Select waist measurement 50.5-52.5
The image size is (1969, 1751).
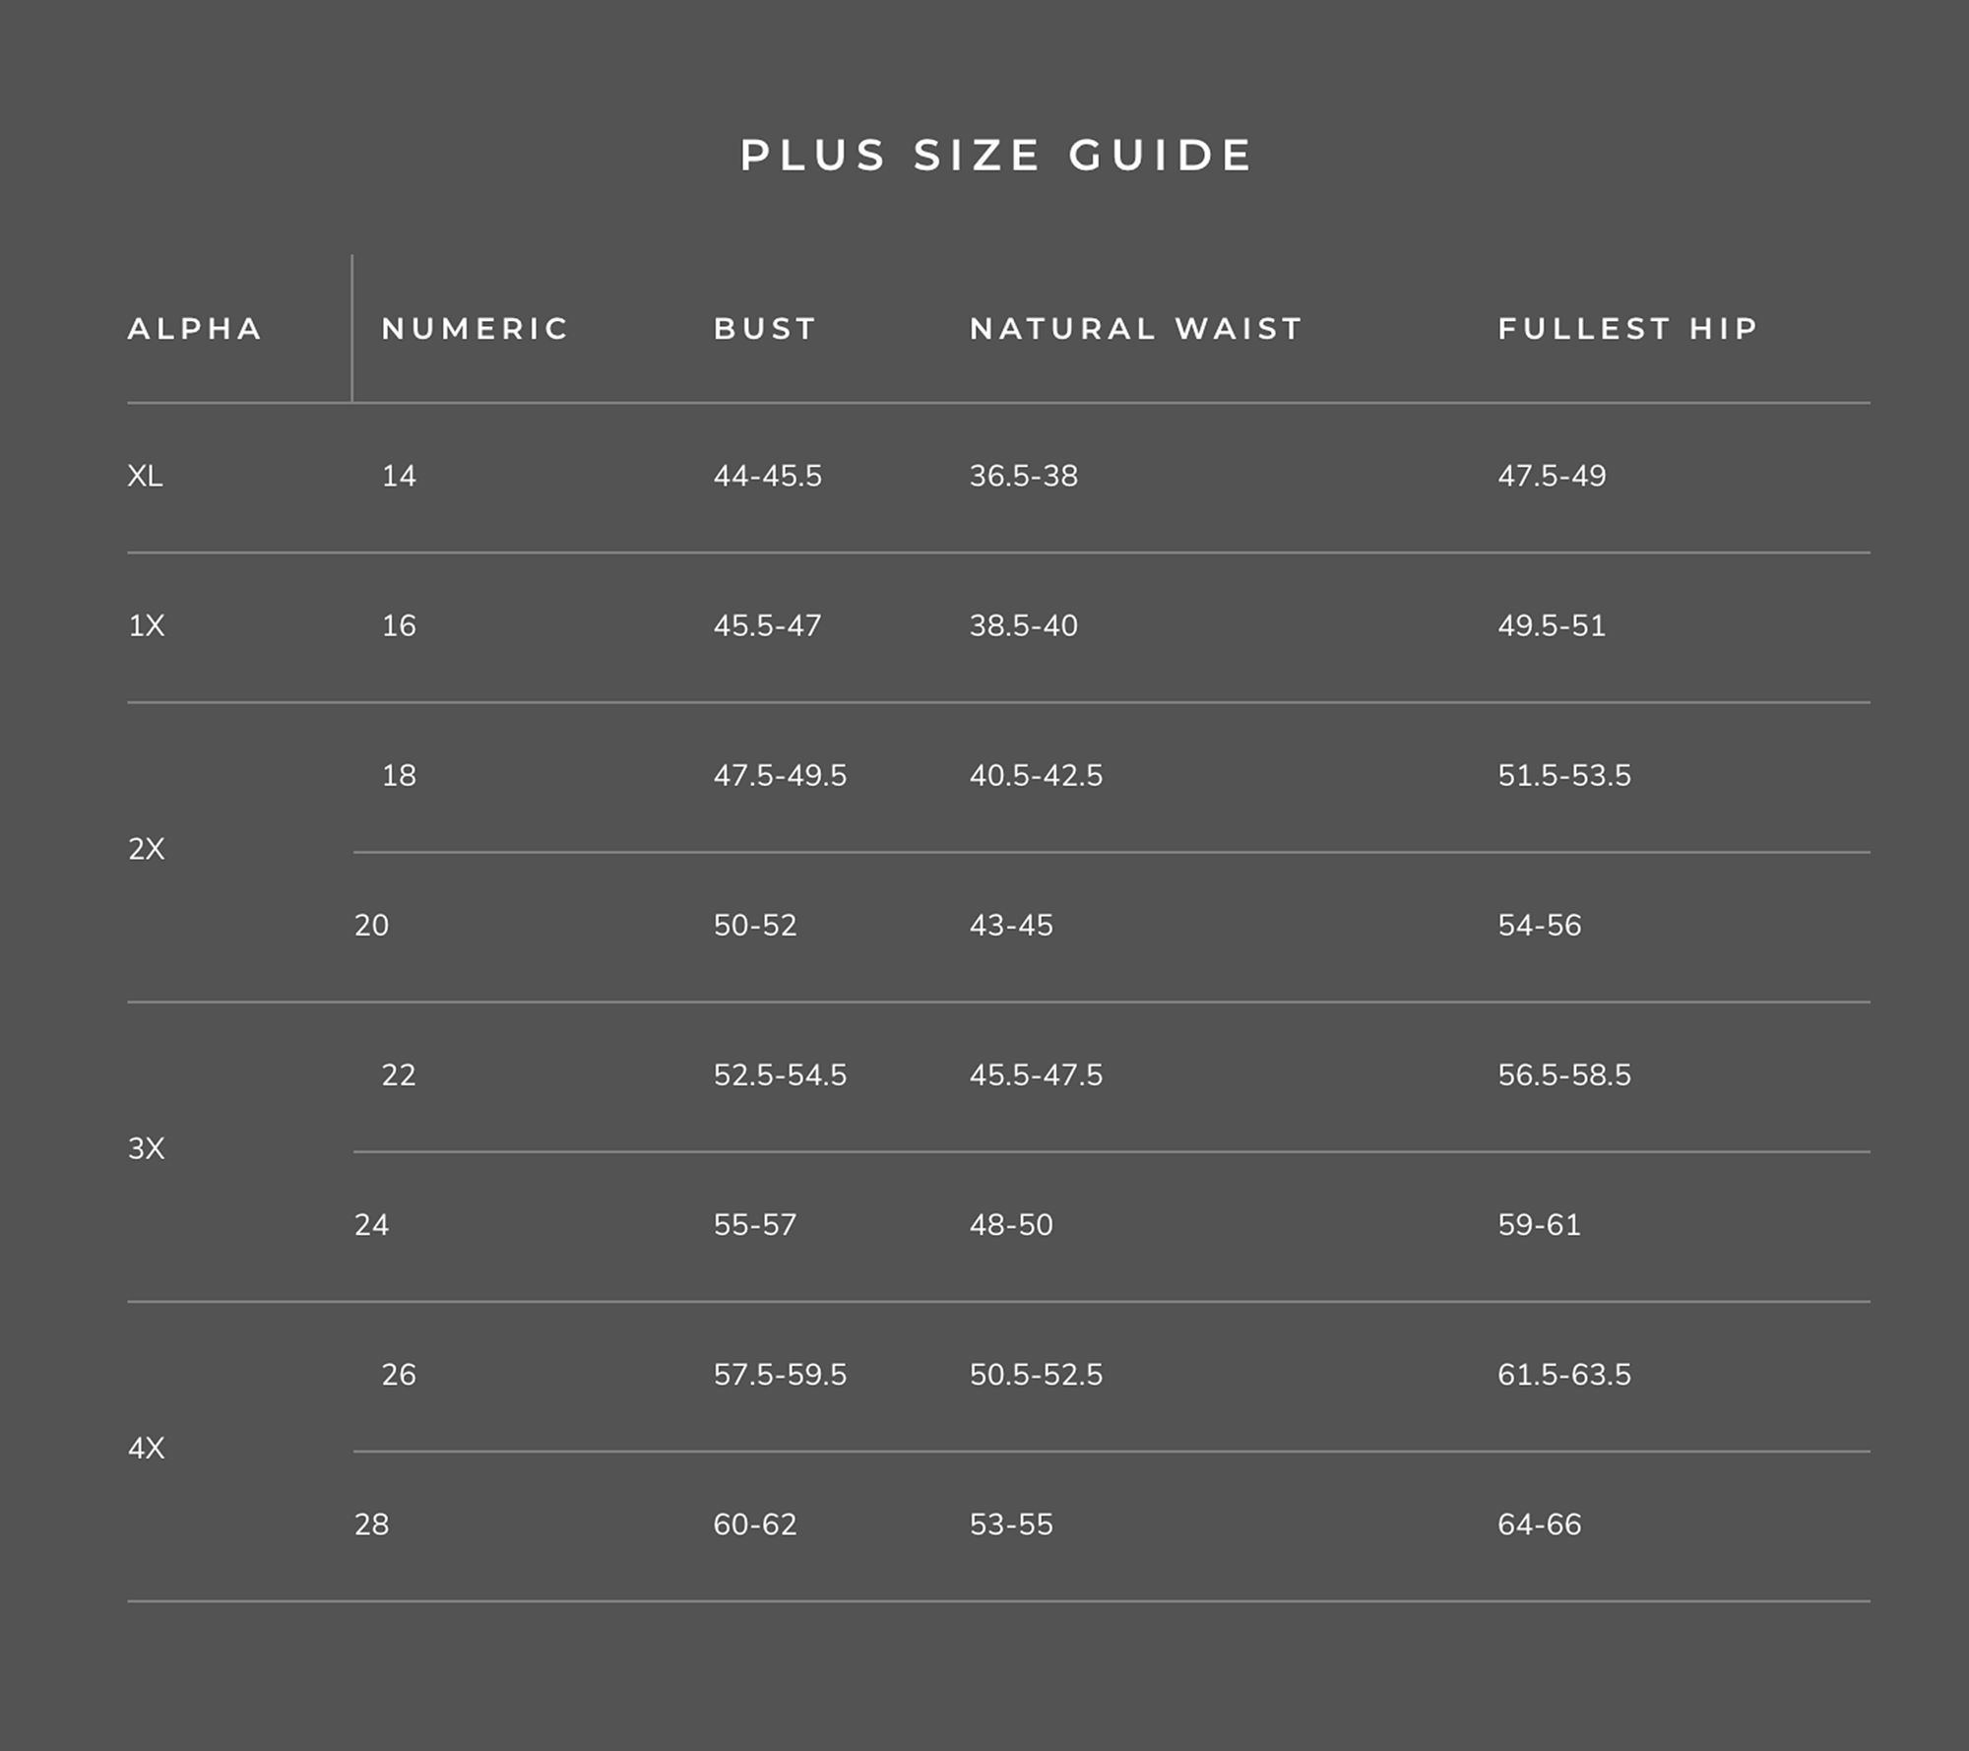tap(1036, 1375)
